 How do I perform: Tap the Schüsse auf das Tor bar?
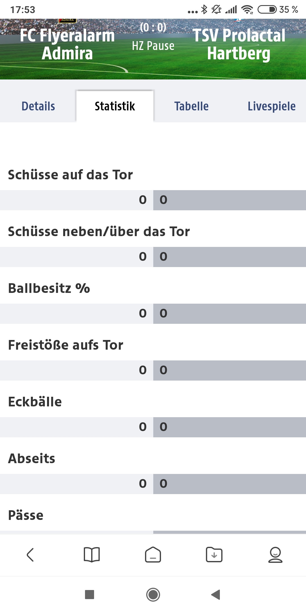click(153, 200)
